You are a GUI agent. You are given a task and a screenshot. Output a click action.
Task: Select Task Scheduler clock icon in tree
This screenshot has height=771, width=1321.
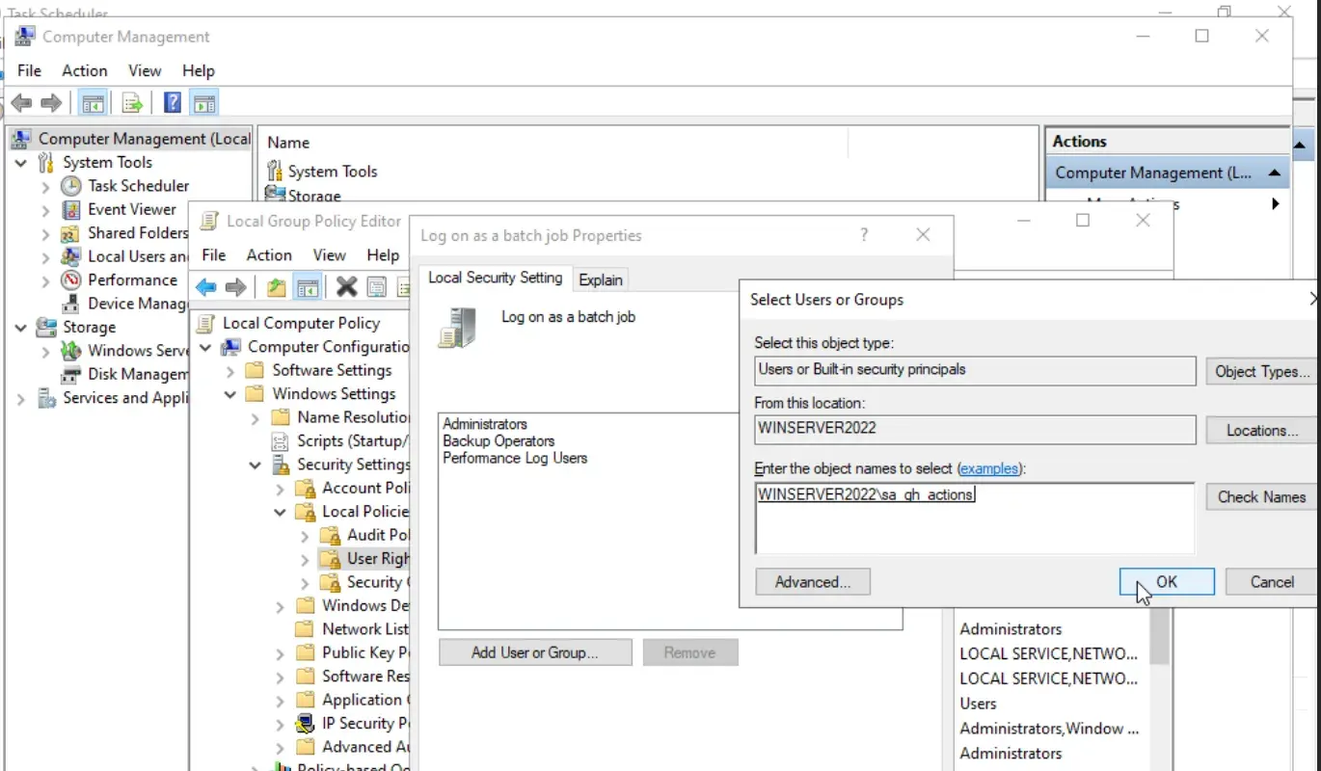coord(71,186)
